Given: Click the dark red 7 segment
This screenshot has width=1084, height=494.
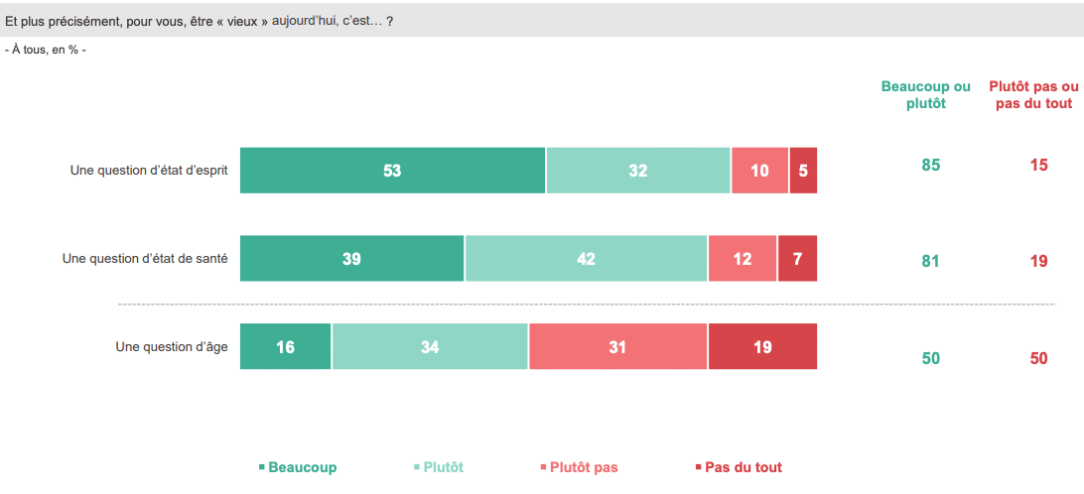Looking at the screenshot, I should coord(798,258).
